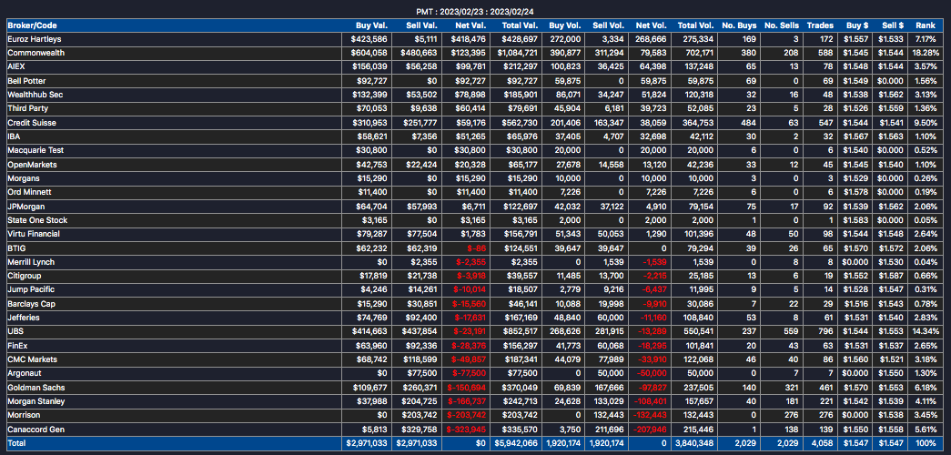Select the Morrison broker name

click(x=24, y=416)
